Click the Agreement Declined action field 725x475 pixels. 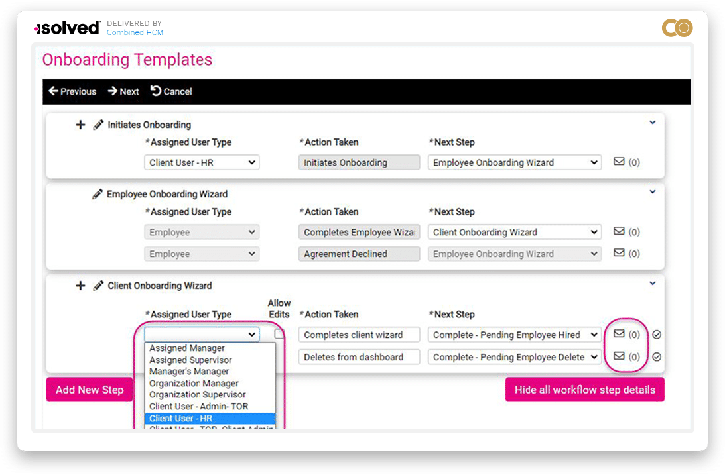pos(360,254)
